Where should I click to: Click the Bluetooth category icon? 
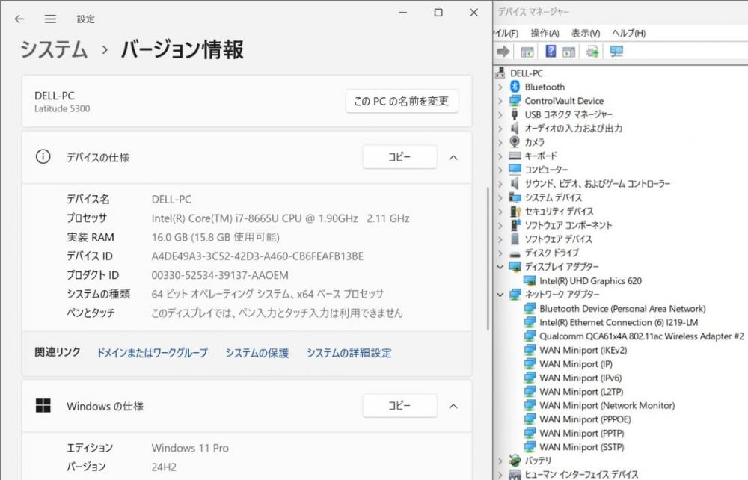(x=515, y=87)
